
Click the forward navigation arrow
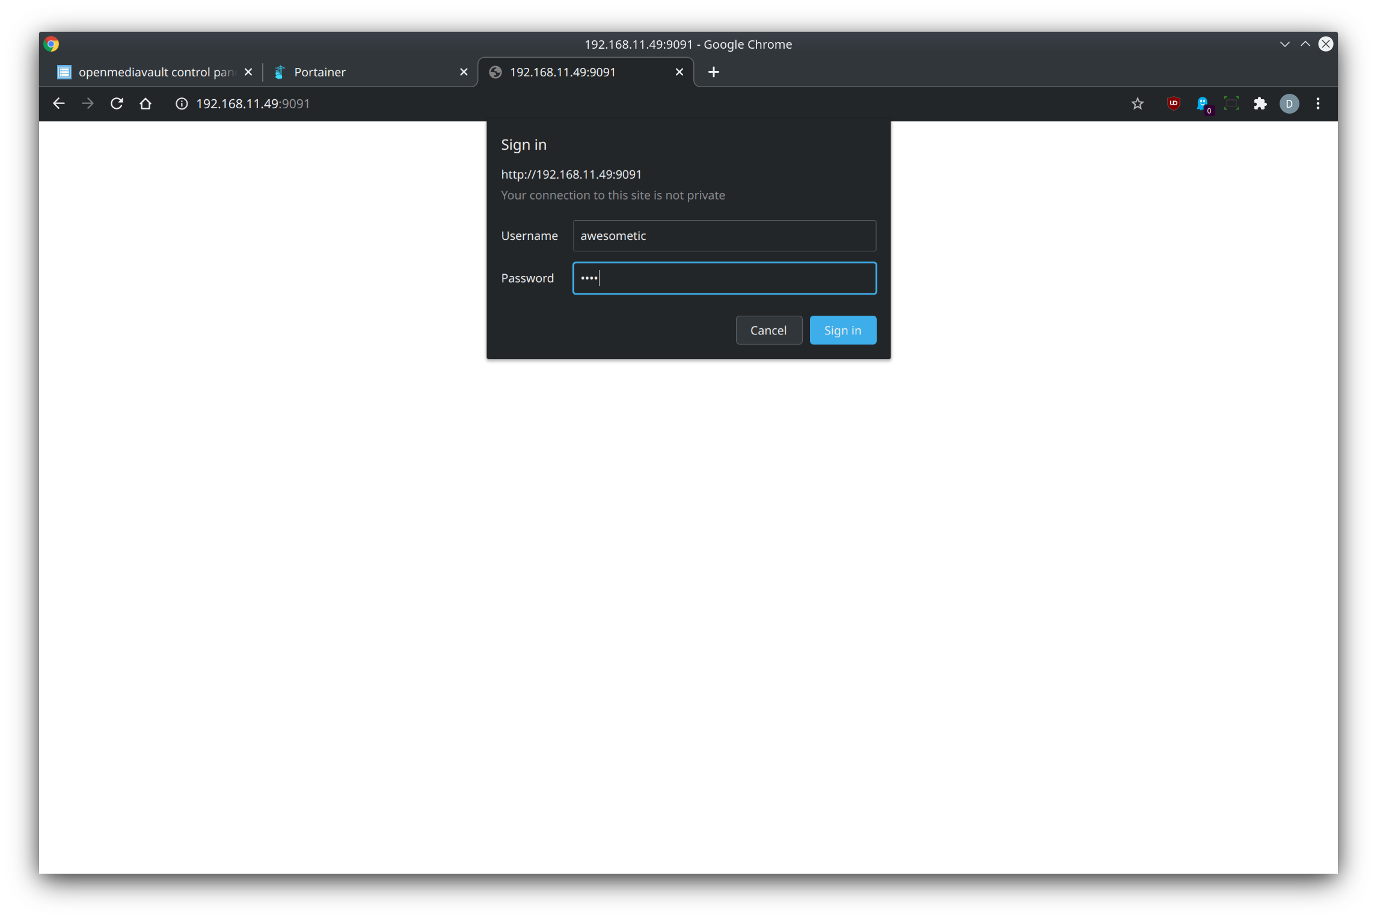[x=88, y=103]
